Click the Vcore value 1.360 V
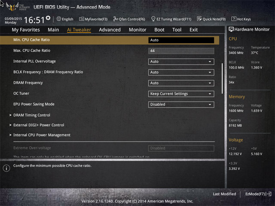This screenshot has width=275, height=206. 257,67
